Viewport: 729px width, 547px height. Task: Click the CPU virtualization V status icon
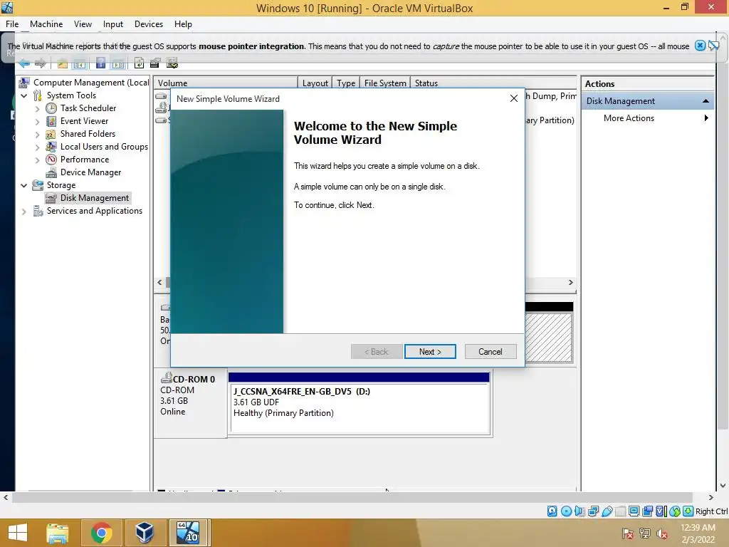(x=661, y=511)
